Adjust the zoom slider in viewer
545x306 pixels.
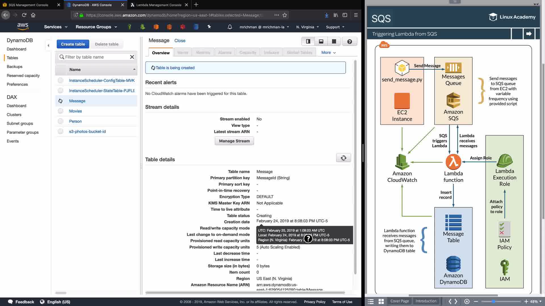point(493,301)
